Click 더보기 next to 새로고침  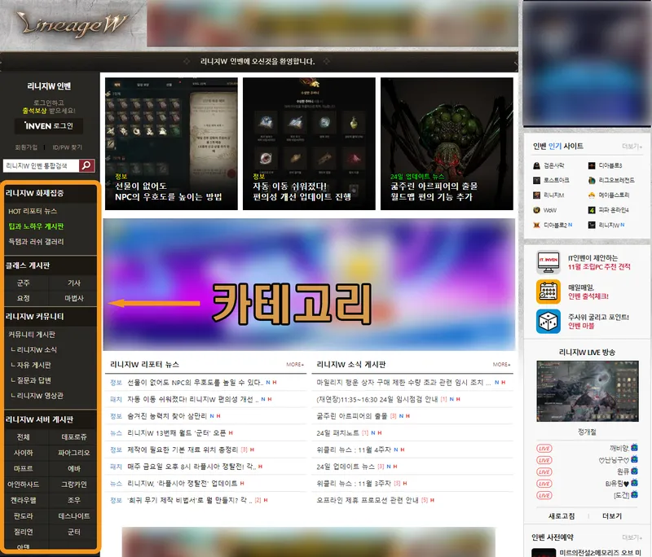(612, 516)
